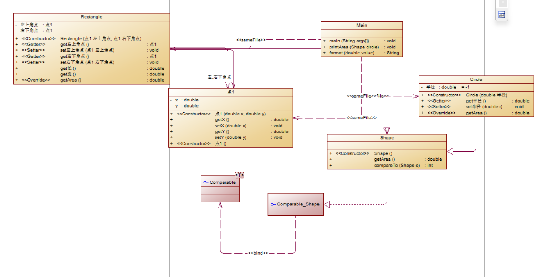Select the Comparable interface name
This screenshot has height=277, width=536.
(x=223, y=182)
